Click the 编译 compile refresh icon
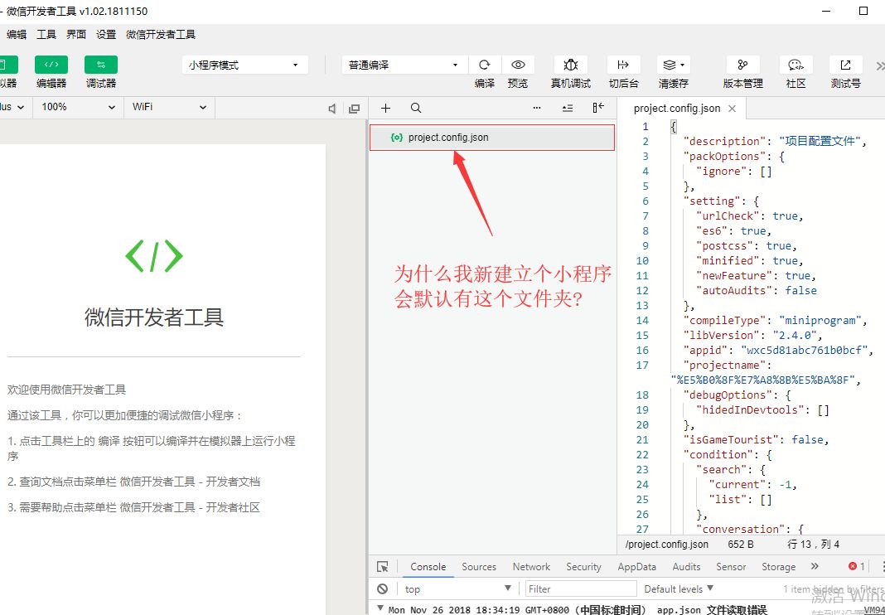This screenshot has height=615, width=885. point(484,65)
